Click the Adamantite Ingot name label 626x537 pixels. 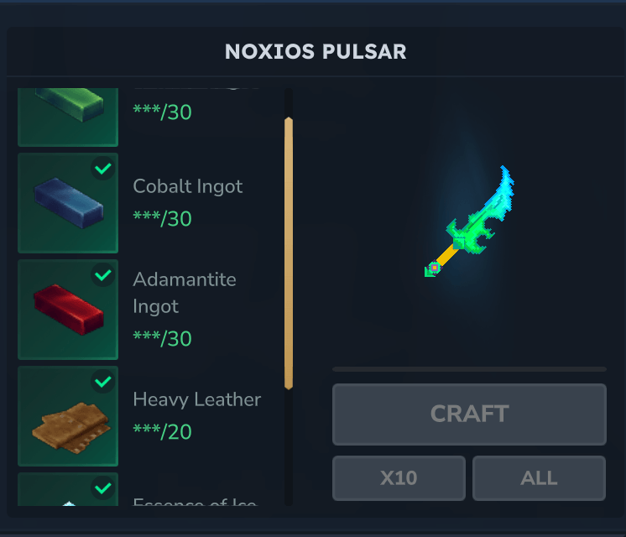185,293
